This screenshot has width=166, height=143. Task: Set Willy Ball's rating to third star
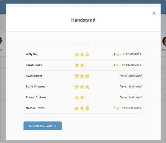(87, 55)
